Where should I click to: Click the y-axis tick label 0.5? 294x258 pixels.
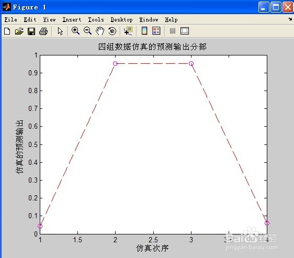tap(33, 144)
